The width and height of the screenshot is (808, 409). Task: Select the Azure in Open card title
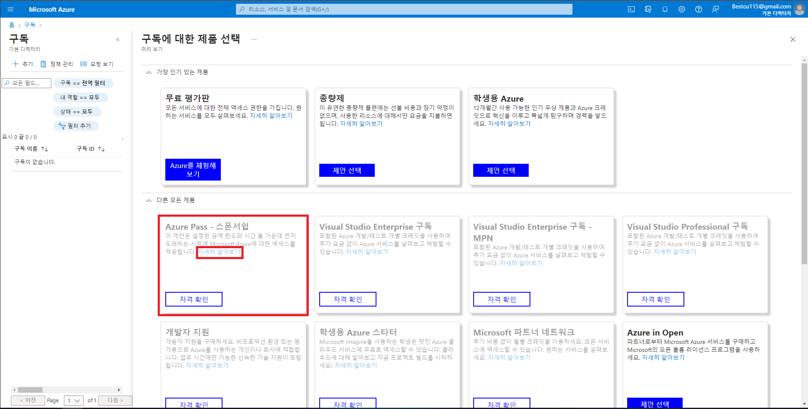(x=655, y=333)
